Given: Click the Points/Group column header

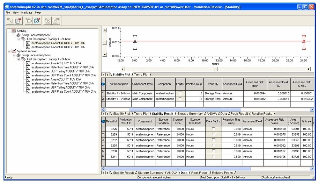Looking at the screenshot, I should click(194, 84).
